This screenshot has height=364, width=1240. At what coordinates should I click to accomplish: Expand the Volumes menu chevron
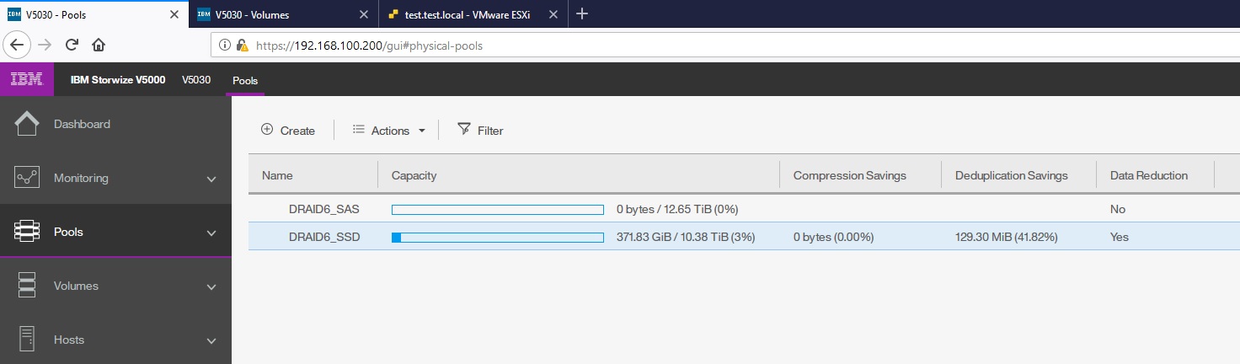211,286
